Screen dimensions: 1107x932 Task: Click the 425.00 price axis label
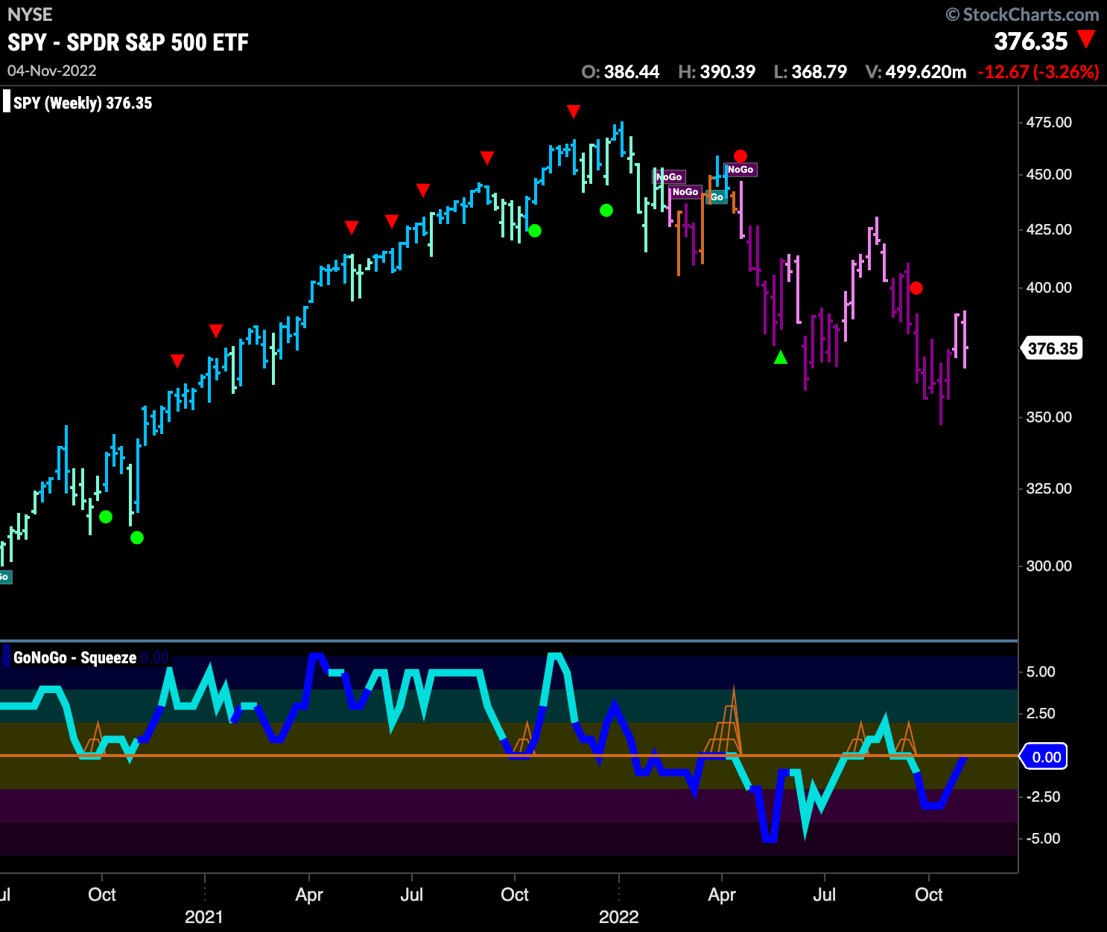(1049, 229)
